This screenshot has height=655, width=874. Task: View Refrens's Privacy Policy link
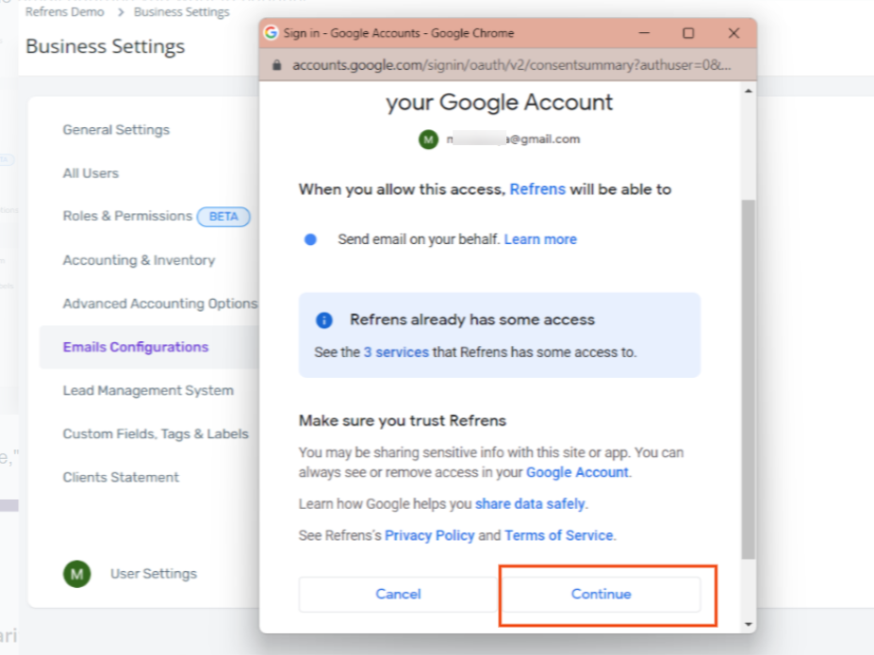429,536
